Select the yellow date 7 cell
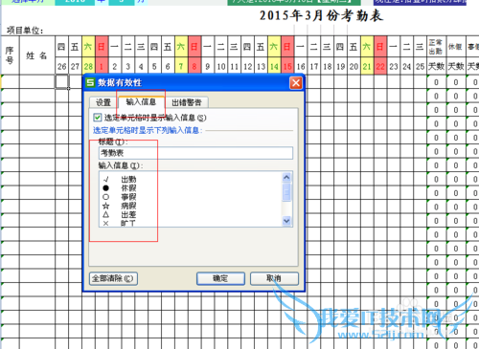 181,66
